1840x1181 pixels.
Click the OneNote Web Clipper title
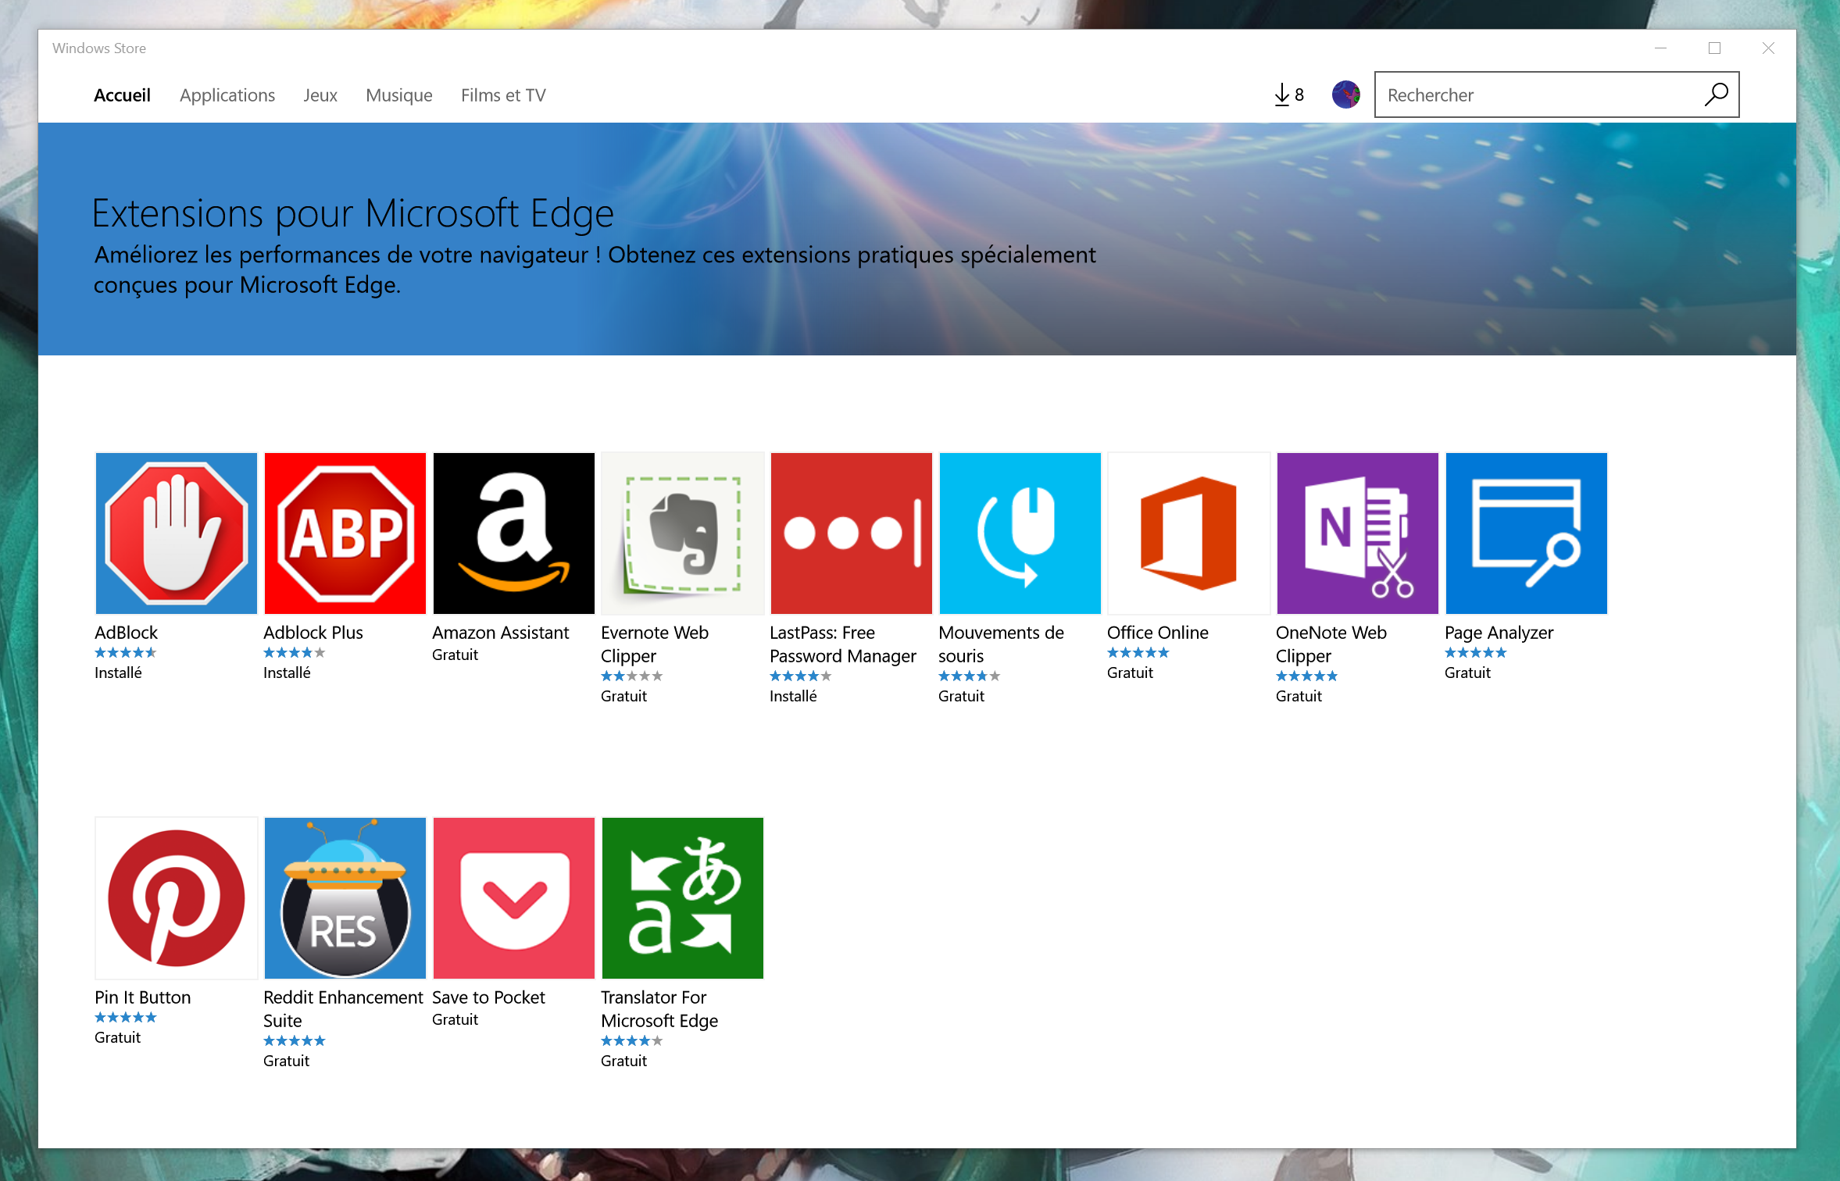(x=1331, y=644)
